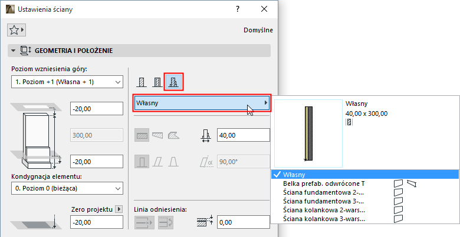Click the reference line offset icon
The height and width of the screenshot is (237, 460).
coord(205,222)
